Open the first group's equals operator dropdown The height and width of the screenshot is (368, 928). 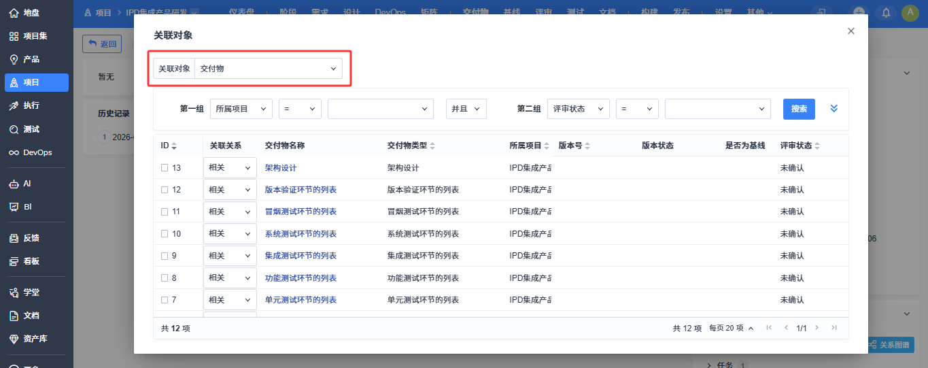pos(300,109)
